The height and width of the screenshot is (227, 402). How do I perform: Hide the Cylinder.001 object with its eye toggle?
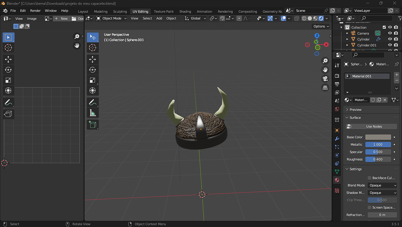[x=390, y=45]
